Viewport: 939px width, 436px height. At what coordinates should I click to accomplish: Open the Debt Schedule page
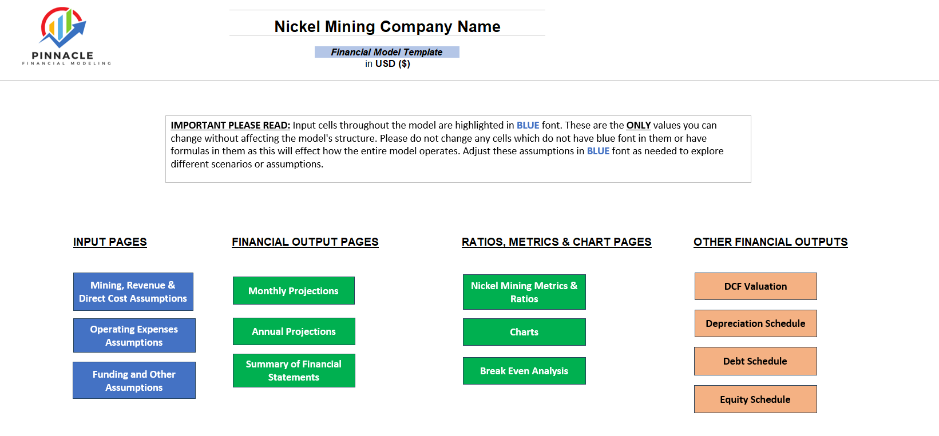pos(755,361)
